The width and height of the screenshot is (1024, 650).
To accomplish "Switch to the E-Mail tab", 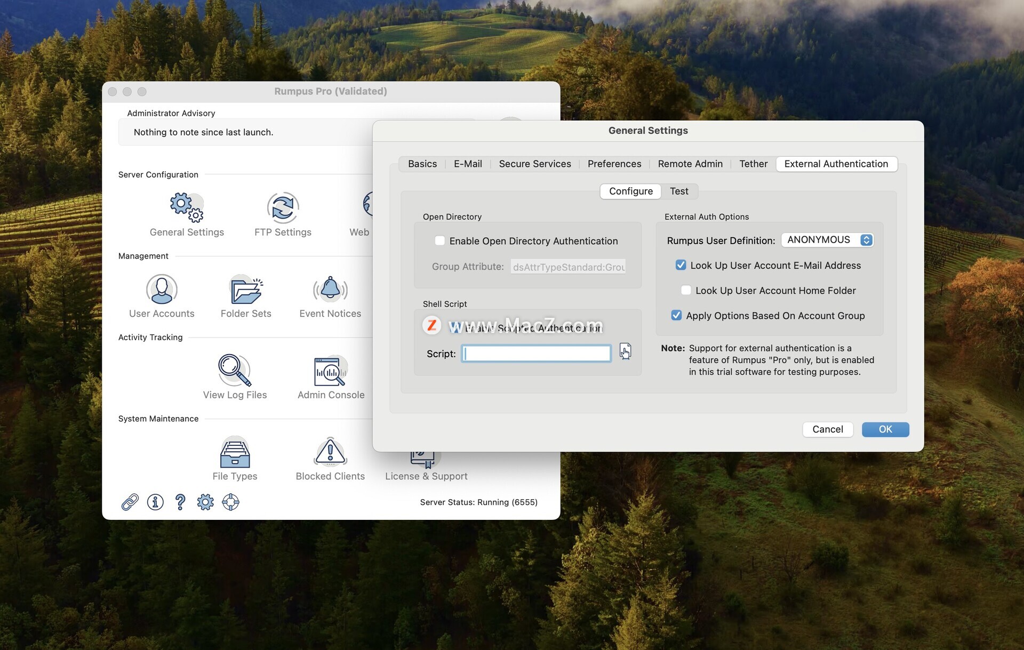I will pyautogui.click(x=468, y=164).
